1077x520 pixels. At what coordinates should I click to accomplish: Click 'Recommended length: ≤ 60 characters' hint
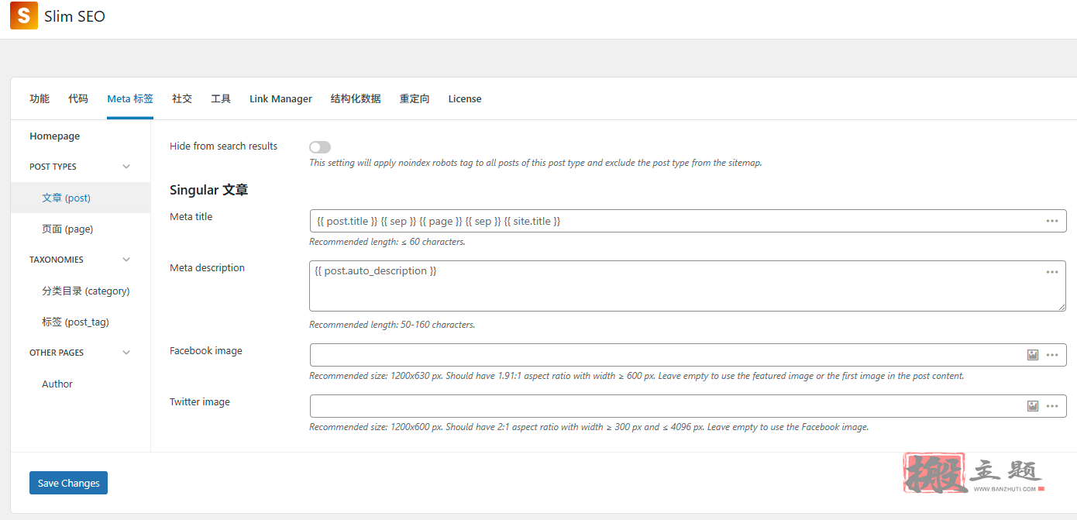387,242
